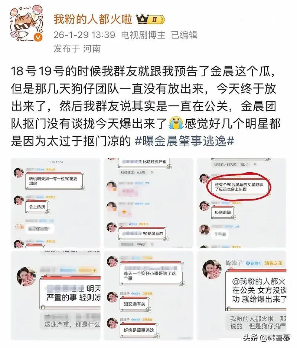297x348 pixels.
Task: Tap the red-circled 90后属马 message bubble
Action: (239, 187)
